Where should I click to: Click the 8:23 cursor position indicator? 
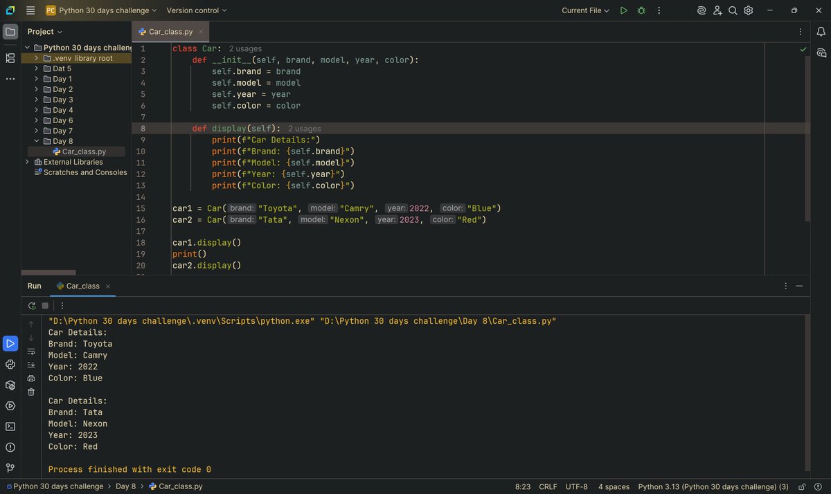(x=523, y=486)
